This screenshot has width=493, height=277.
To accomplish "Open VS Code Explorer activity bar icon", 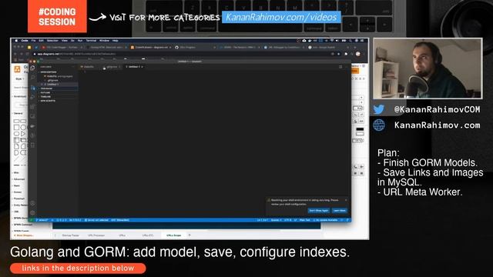I will (32, 68).
